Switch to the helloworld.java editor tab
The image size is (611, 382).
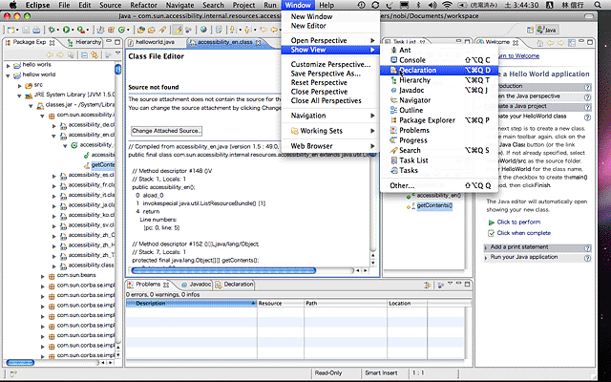click(155, 42)
